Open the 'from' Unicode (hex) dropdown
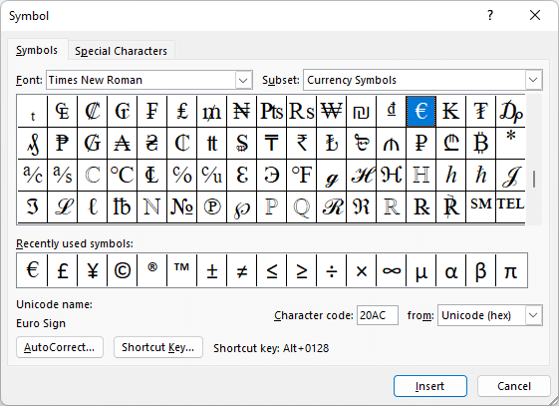 [533, 315]
